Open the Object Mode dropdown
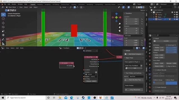Viewport: 179px width, 100px height. 12,7
